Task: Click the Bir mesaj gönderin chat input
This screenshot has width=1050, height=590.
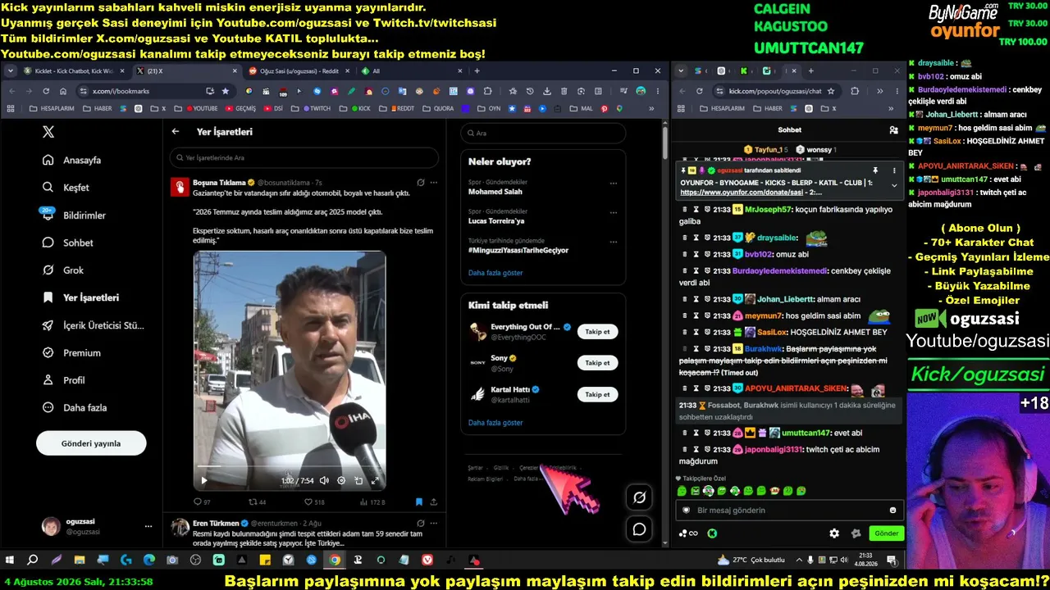Action: pos(791,511)
